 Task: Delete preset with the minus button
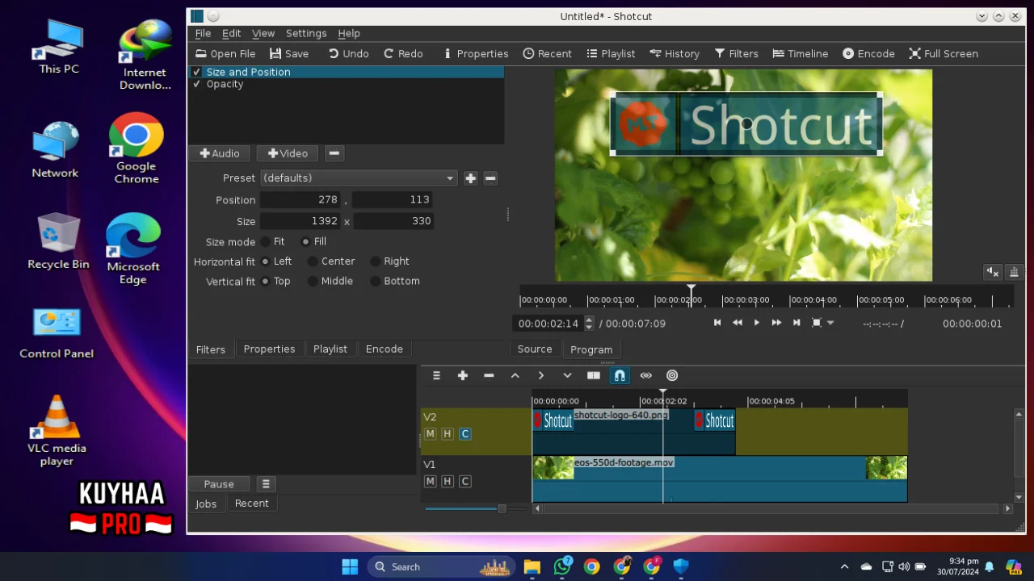(490, 178)
